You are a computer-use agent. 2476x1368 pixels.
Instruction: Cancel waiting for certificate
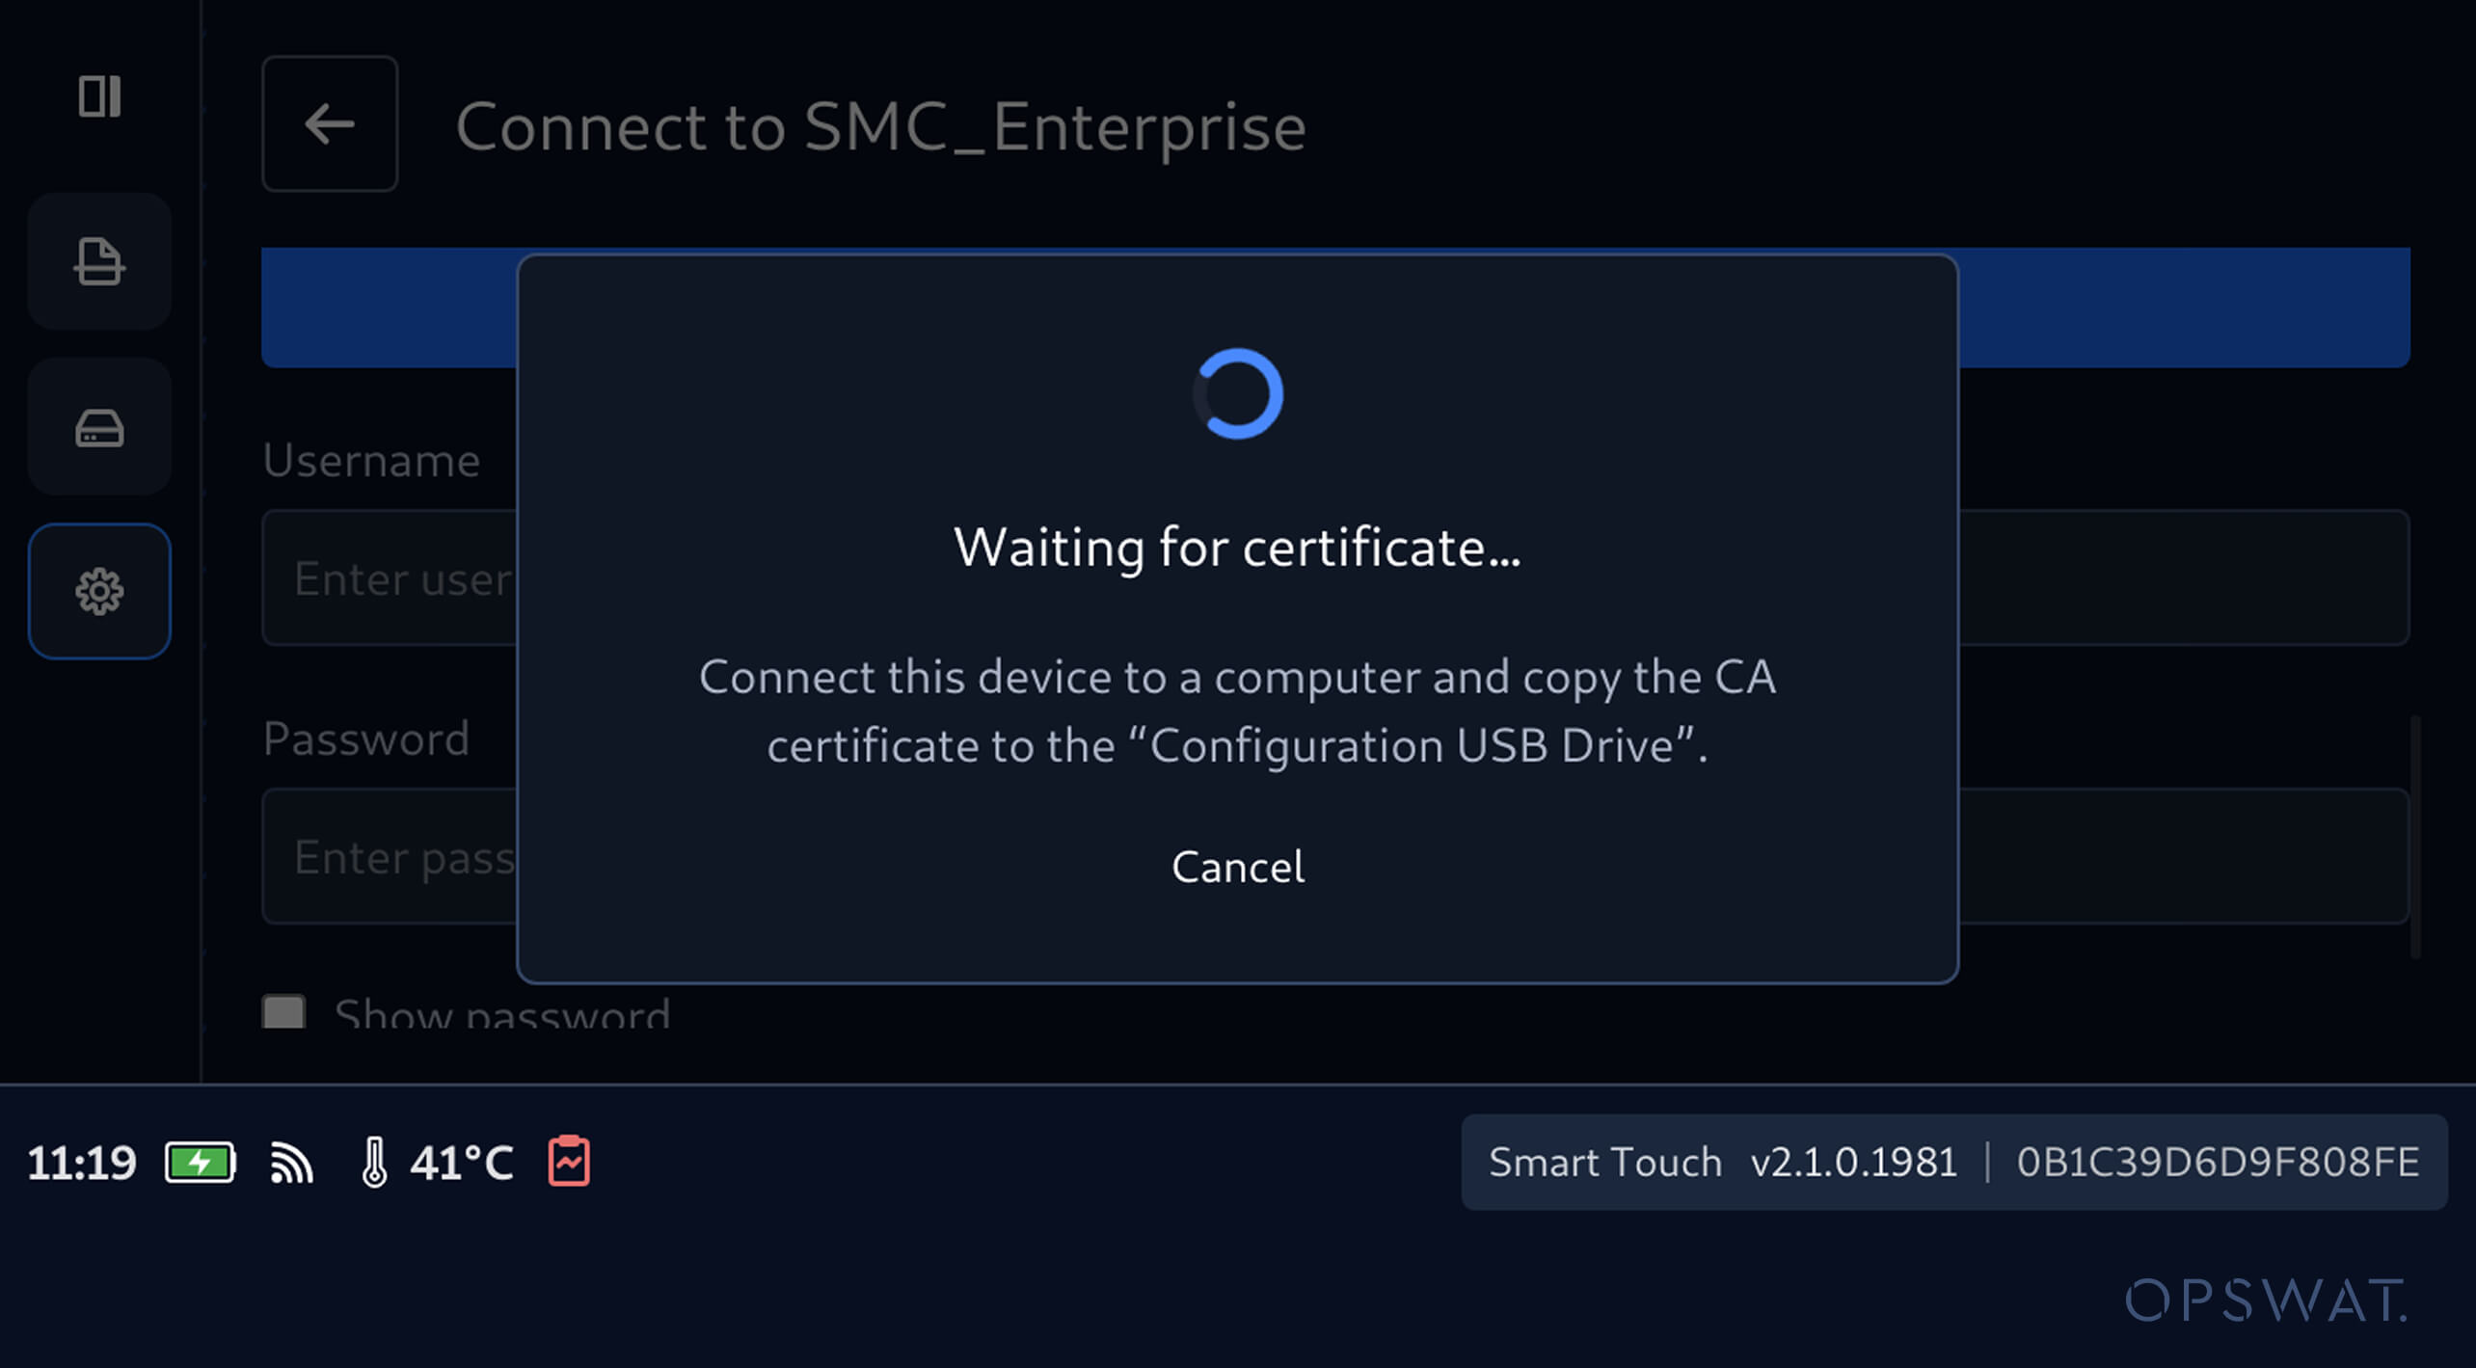coord(1238,867)
